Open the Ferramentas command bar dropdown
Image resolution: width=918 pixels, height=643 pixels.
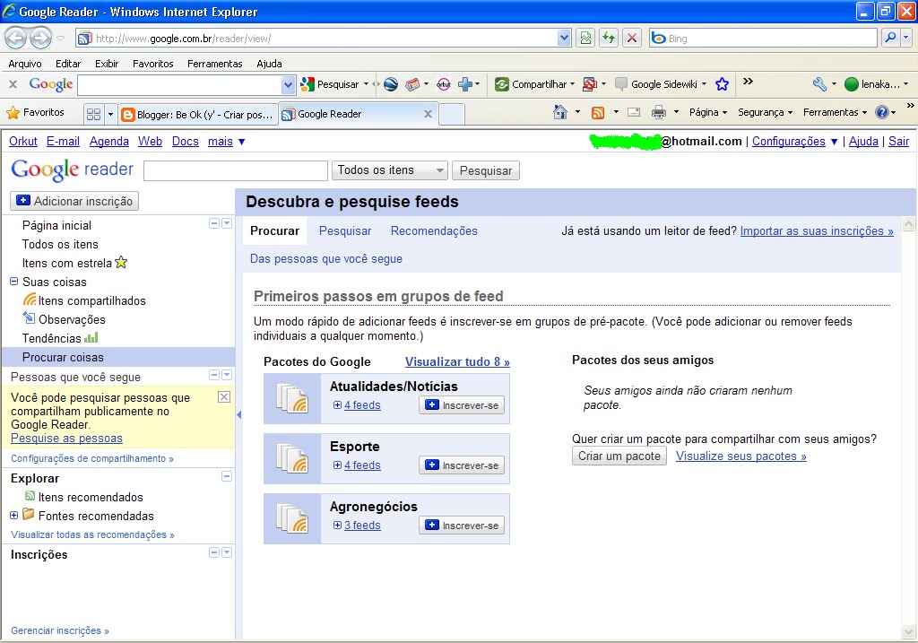coord(835,112)
